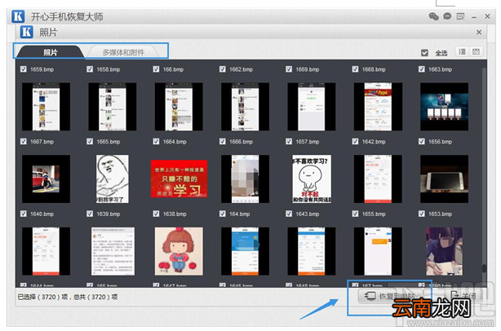Select the 照片 tab
The width and height of the screenshot is (501, 331).
click(50, 52)
